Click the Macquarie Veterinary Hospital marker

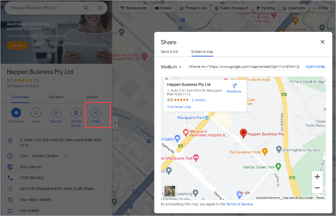(186, 133)
